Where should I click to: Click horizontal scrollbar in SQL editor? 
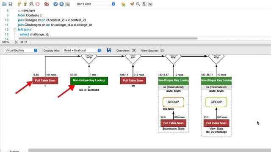108,38
